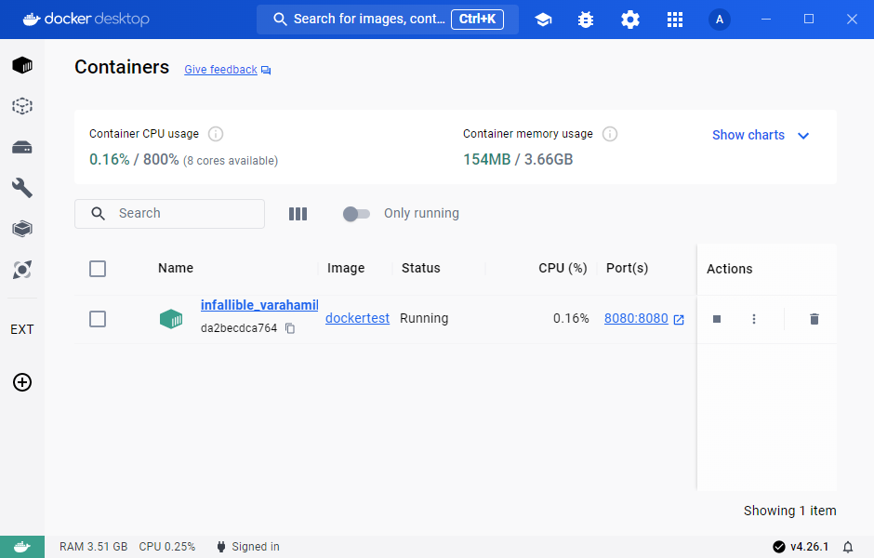Sort by Image column header
This screenshot has height=558, width=874.
coord(346,268)
